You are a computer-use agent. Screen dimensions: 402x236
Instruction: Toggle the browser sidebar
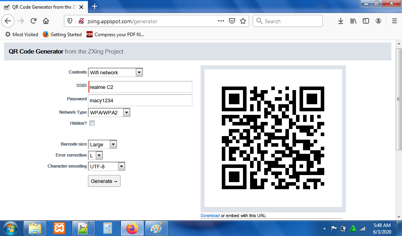pos(365,21)
